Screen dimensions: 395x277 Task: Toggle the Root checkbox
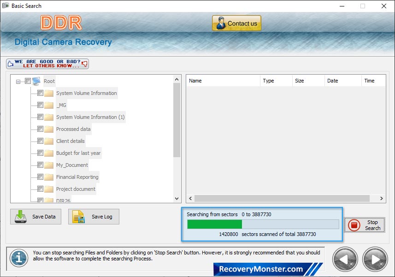[28, 81]
